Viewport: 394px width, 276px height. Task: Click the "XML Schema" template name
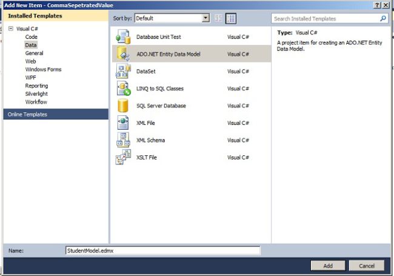tap(150, 140)
